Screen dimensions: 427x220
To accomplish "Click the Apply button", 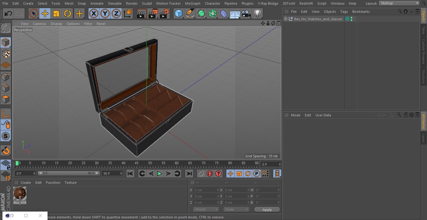I will pos(267,209).
